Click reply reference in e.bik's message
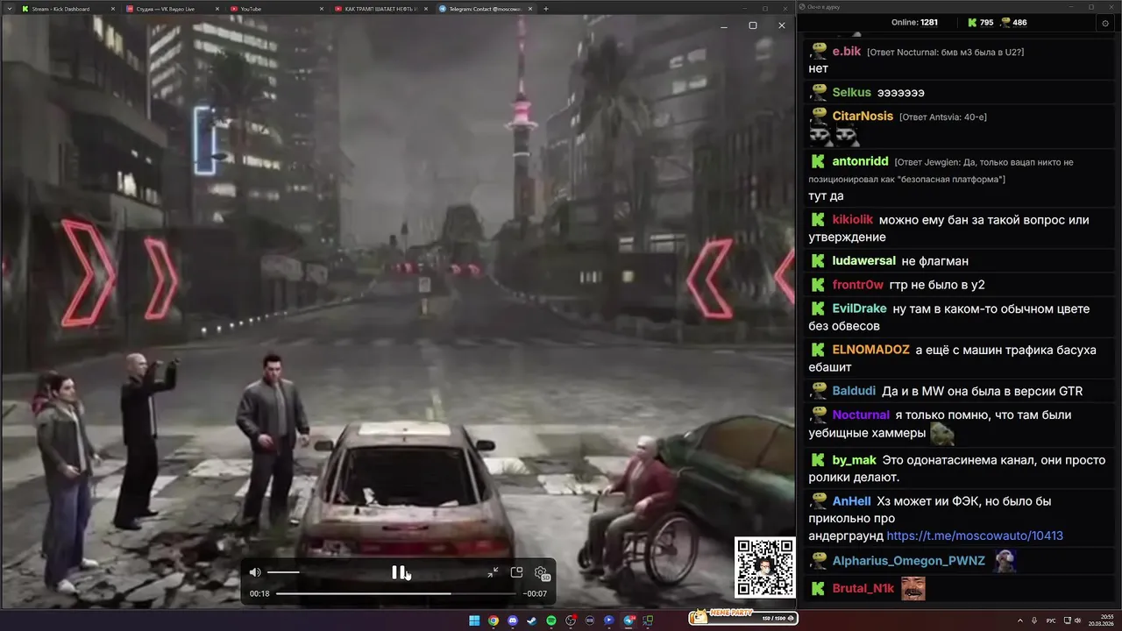Viewport: 1122px width, 631px height. tap(945, 53)
